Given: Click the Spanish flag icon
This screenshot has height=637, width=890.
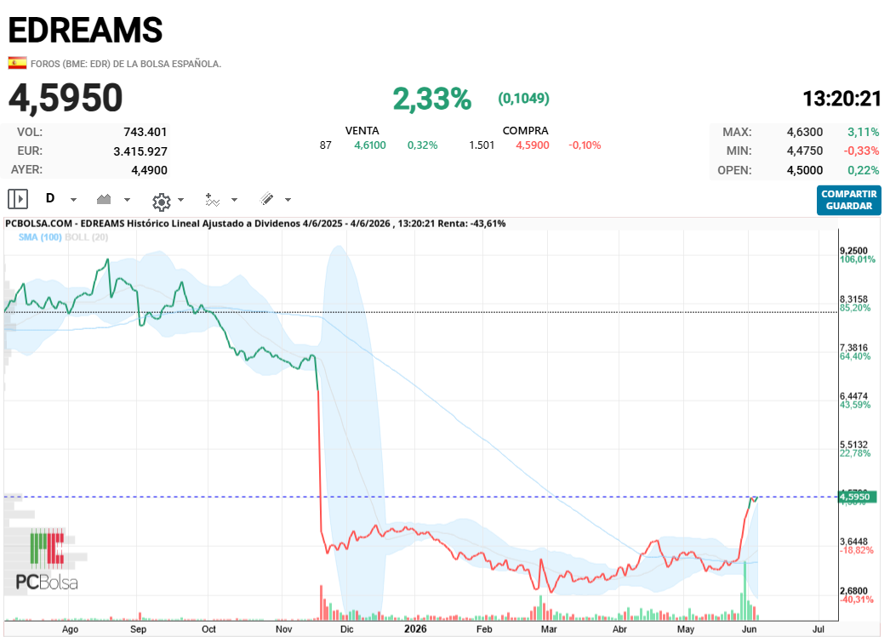Looking at the screenshot, I should (17, 63).
